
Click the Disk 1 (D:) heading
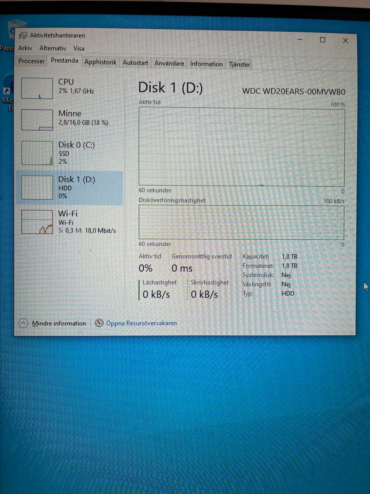point(170,88)
